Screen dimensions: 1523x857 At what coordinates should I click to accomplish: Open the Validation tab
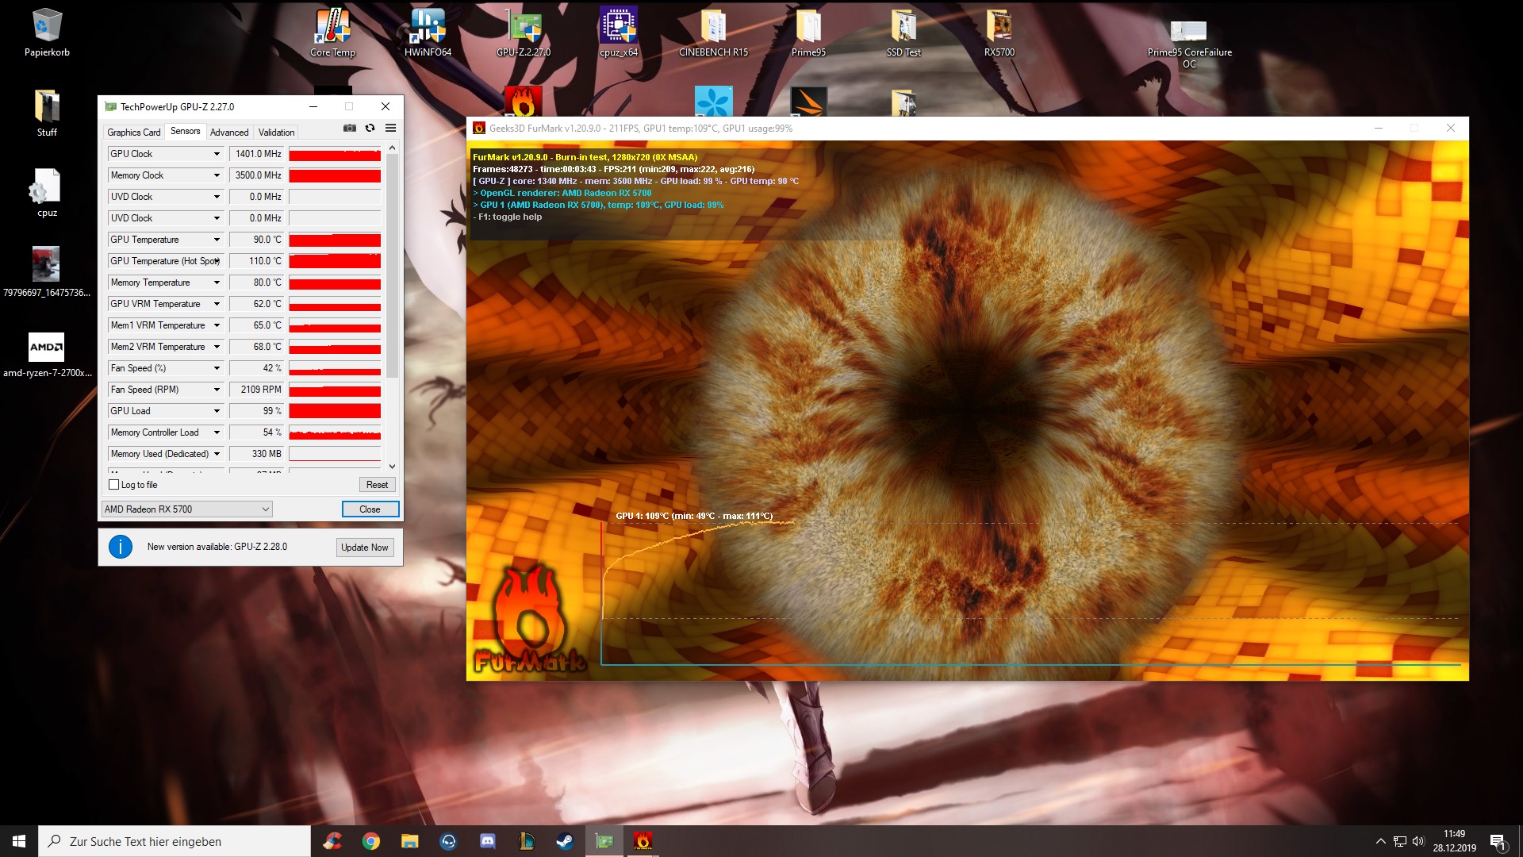(x=276, y=133)
